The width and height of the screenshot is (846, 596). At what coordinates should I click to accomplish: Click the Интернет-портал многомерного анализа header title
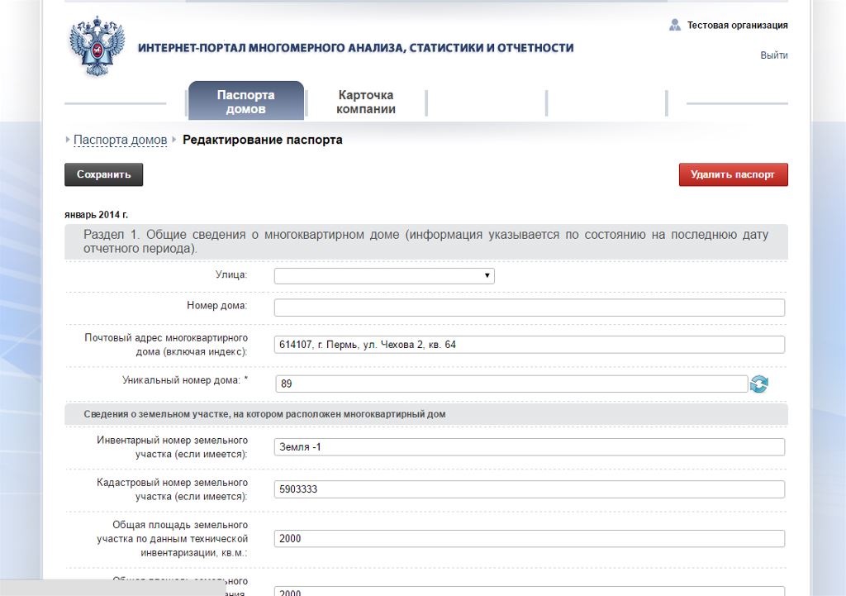pos(355,48)
